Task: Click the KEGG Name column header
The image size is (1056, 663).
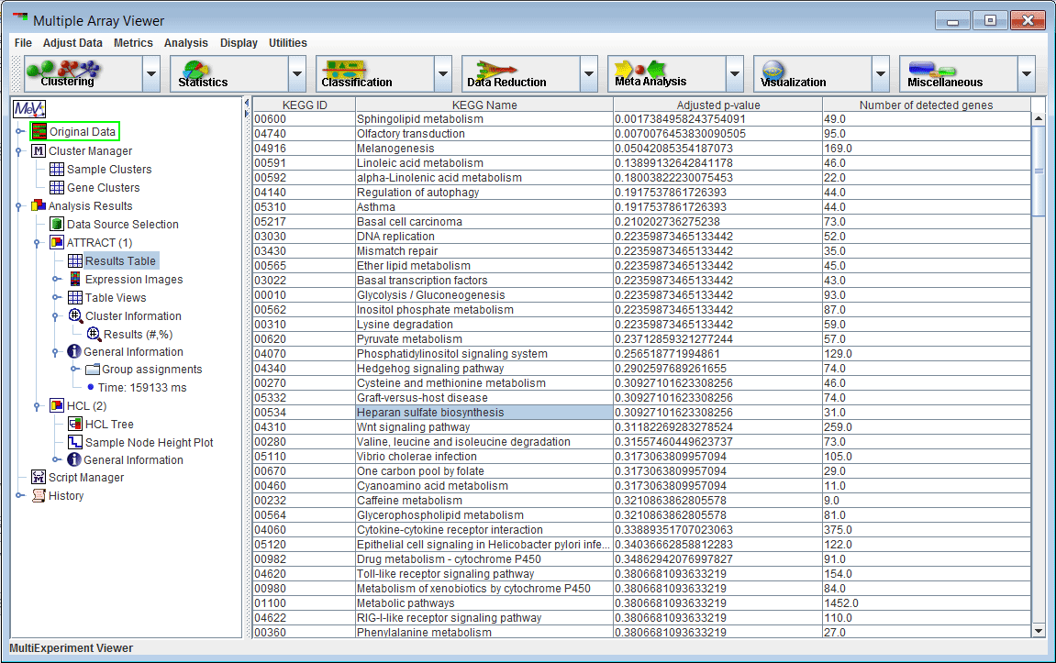Action: point(484,105)
